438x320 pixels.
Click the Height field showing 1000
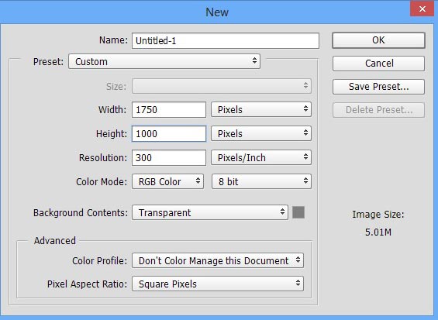[x=169, y=133]
